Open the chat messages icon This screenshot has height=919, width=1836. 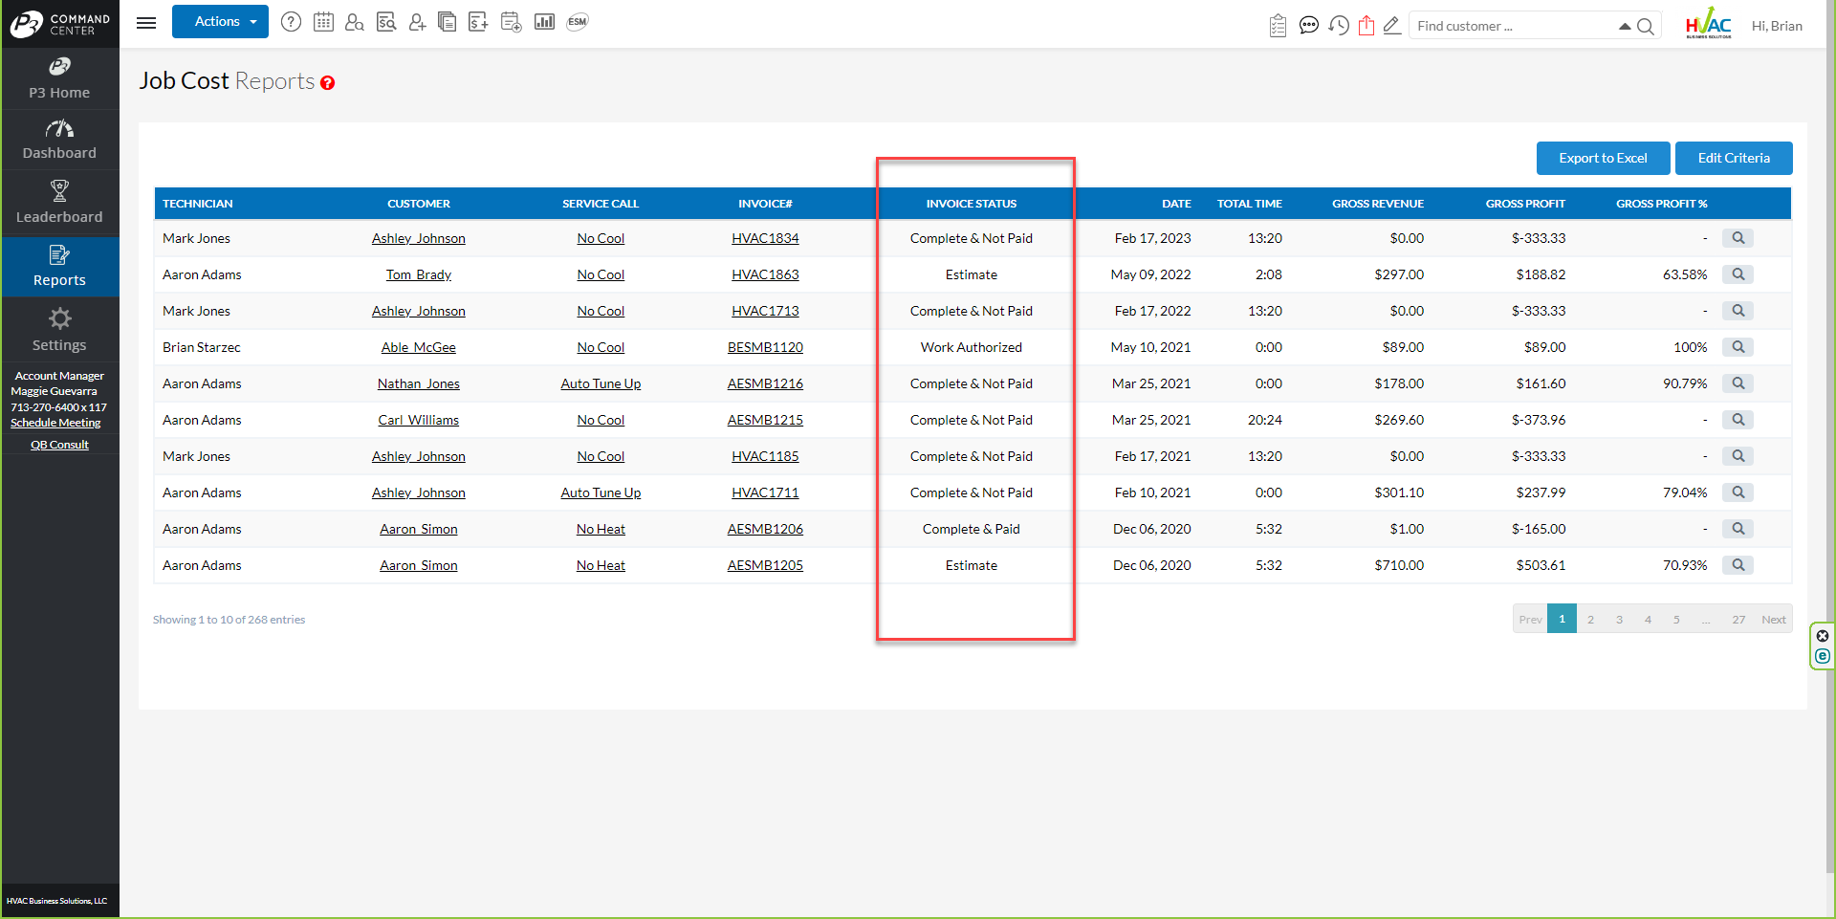point(1309,25)
